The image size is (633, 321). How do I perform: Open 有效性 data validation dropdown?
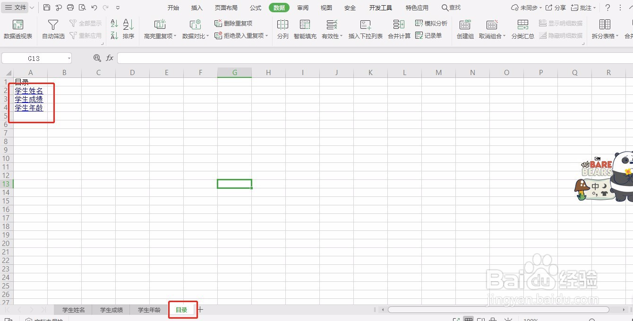pyautogui.click(x=332, y=29)
